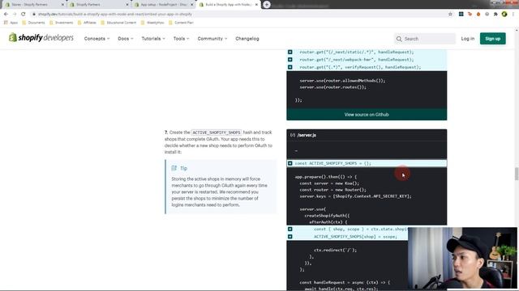
Task: Click the page vertical scrollbar thumb
Action: [517, 174]
